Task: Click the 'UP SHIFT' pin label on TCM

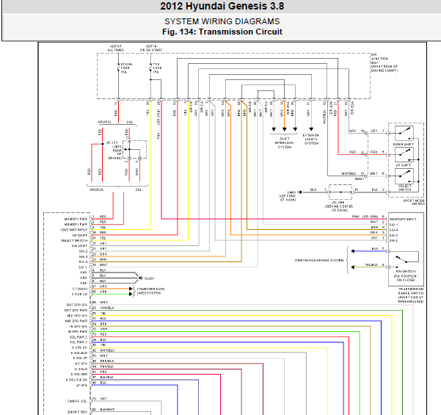Action: 80,235
